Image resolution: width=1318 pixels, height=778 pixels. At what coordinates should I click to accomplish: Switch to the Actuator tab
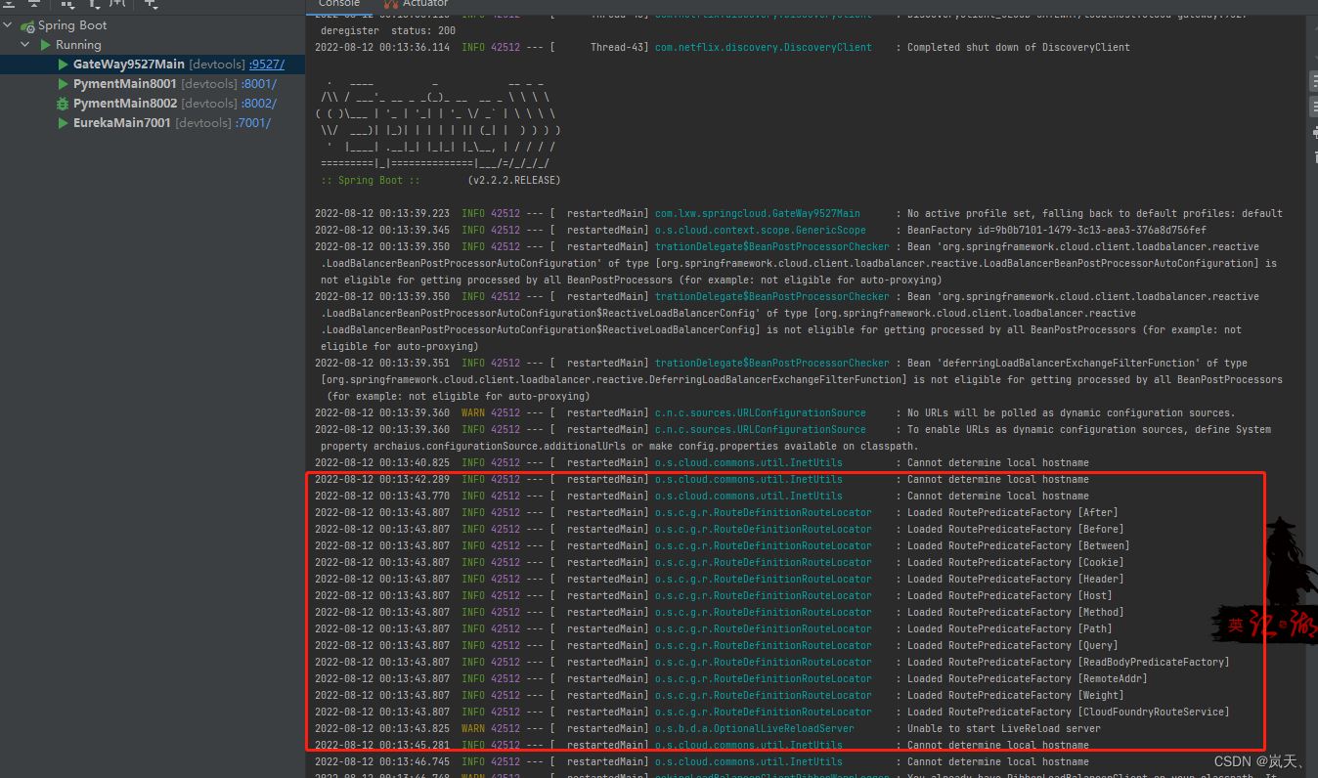425,4
